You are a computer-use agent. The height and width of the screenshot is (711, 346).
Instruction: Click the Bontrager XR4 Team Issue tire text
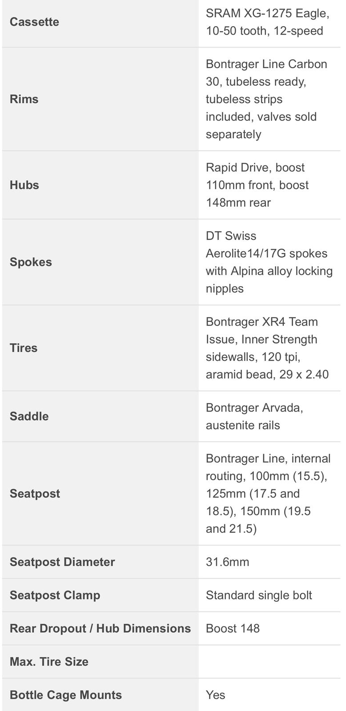[267, 348]
